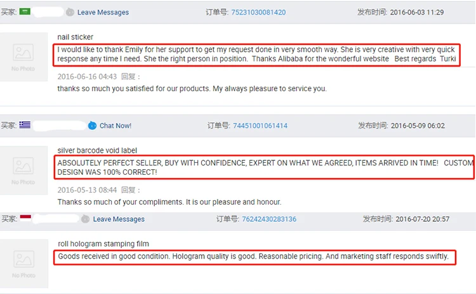Click Leave Messages for the hologram film buyer
The height and width of the screenshot is (294, 476).
[119, 219]
